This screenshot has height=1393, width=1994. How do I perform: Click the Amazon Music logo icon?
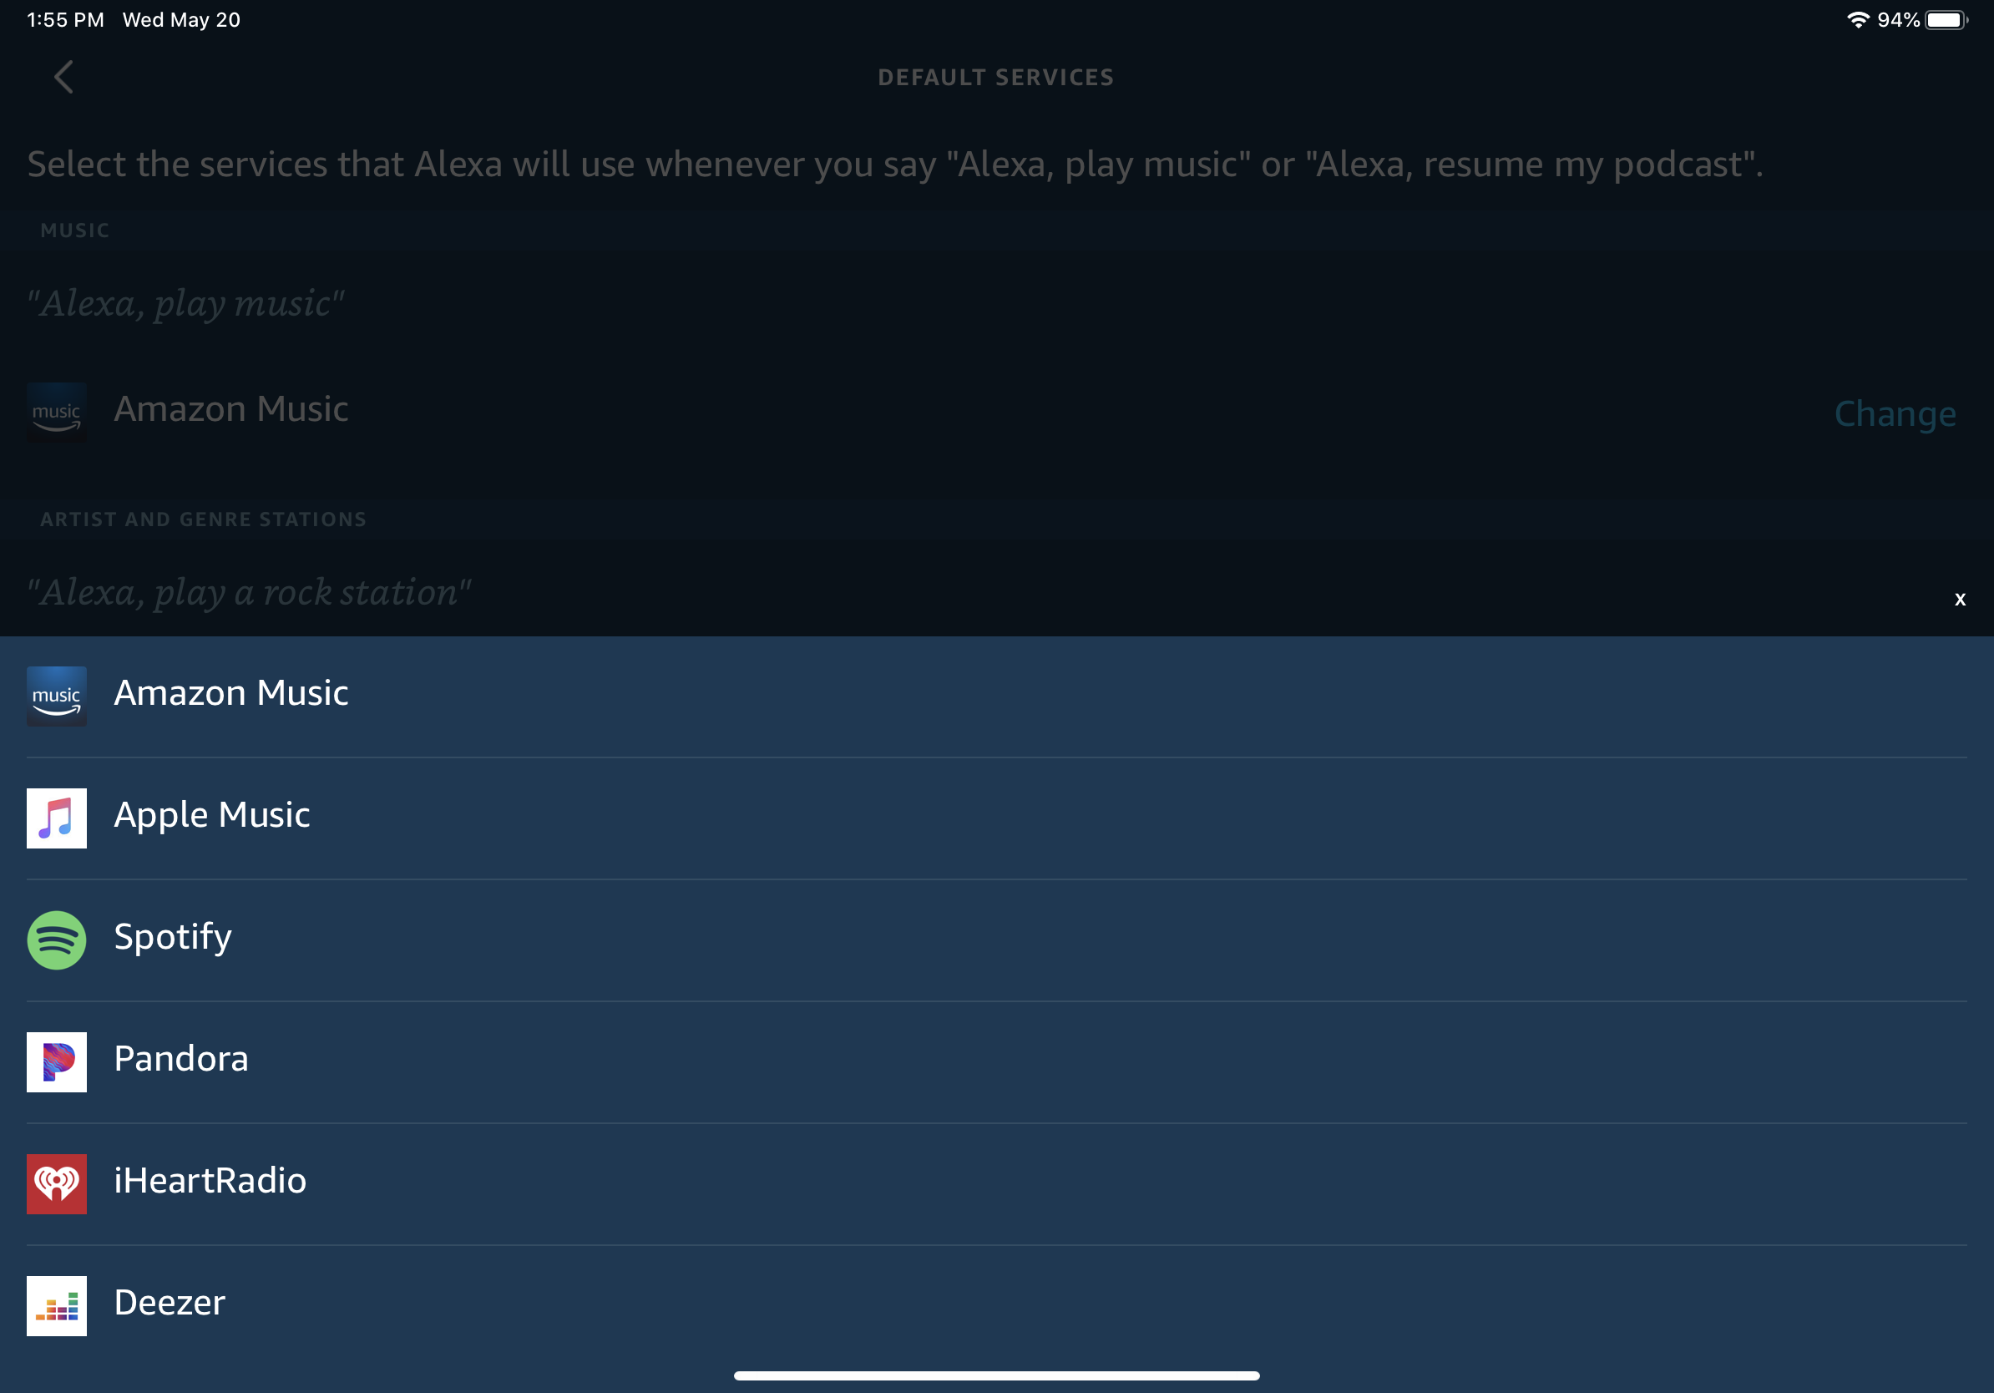(58, 694)
